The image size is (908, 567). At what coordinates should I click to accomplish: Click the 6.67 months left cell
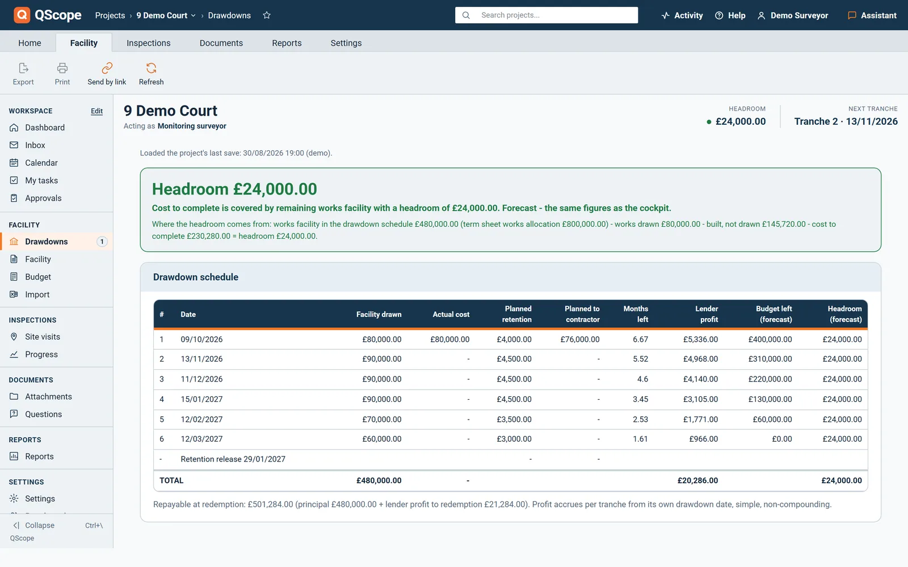tap(640, 339)
